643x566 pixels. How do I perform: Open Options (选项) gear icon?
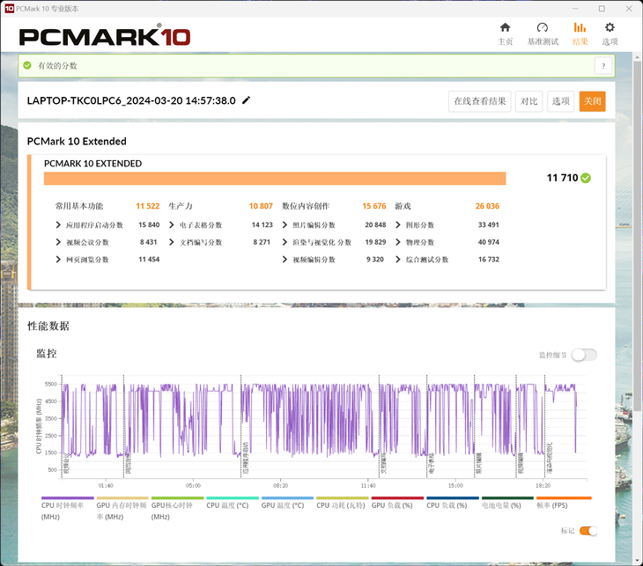coord(610,28)
